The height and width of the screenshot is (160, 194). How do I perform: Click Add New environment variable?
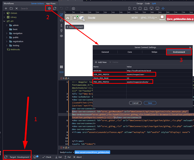click(101, 62)
